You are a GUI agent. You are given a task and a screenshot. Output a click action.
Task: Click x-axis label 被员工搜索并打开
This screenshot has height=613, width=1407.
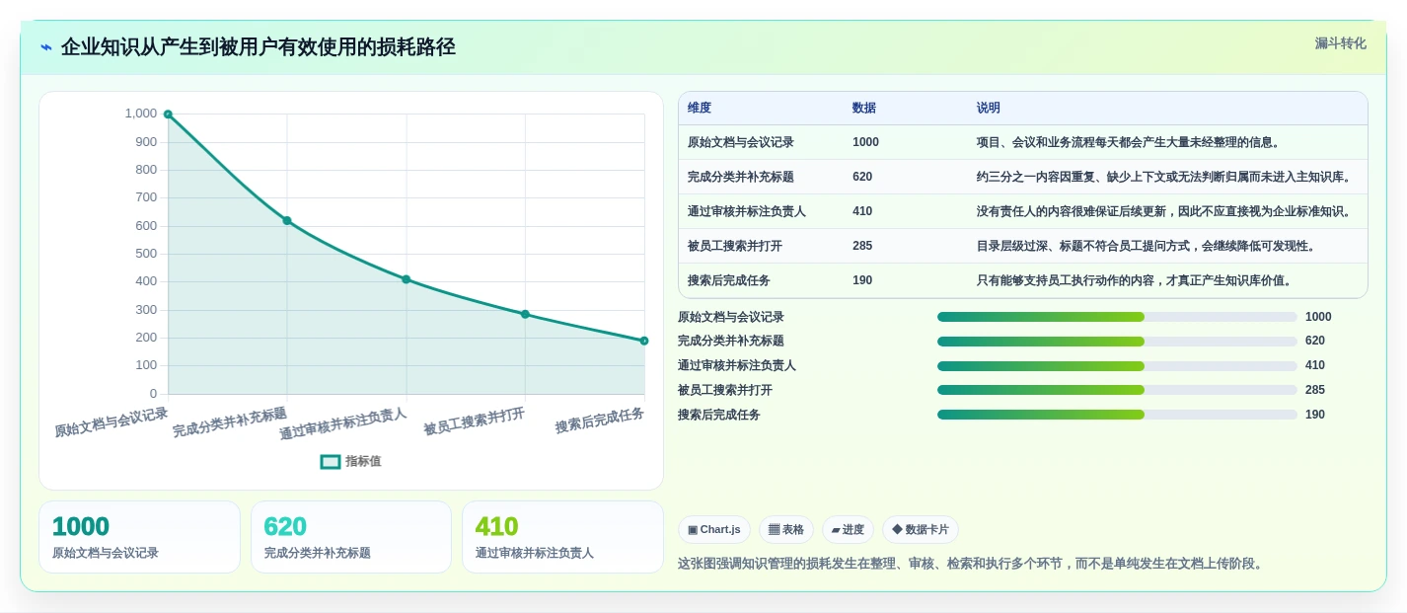click(475, 421)
